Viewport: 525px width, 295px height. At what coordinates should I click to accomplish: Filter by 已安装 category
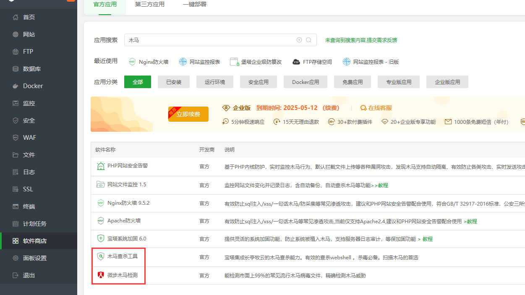click(x=174, y=82)
